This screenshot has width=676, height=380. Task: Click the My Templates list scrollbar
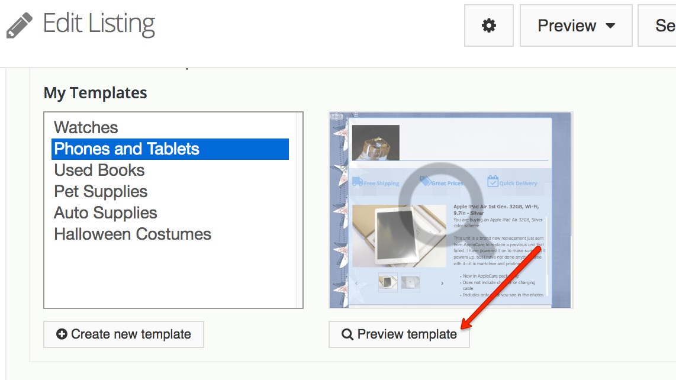click(299, 210)
